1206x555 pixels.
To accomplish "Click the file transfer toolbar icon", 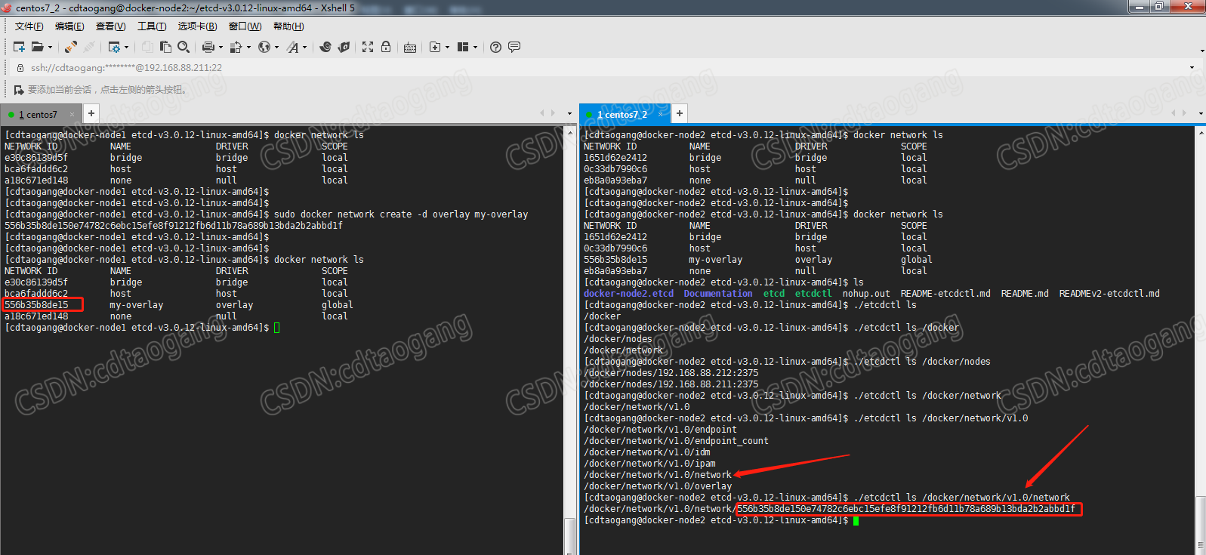I will (x=236, y=47).
